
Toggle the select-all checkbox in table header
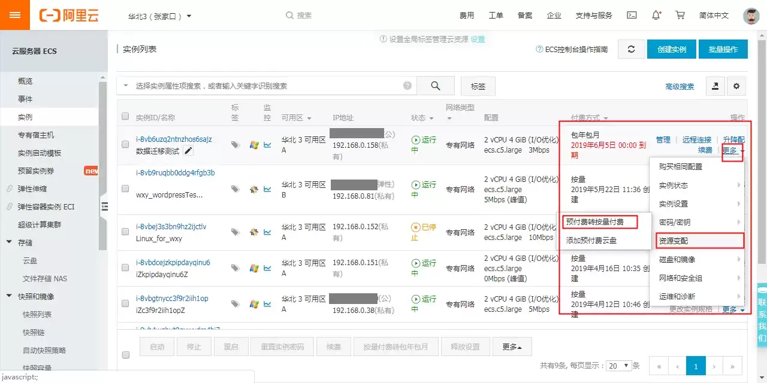[125, 116]
